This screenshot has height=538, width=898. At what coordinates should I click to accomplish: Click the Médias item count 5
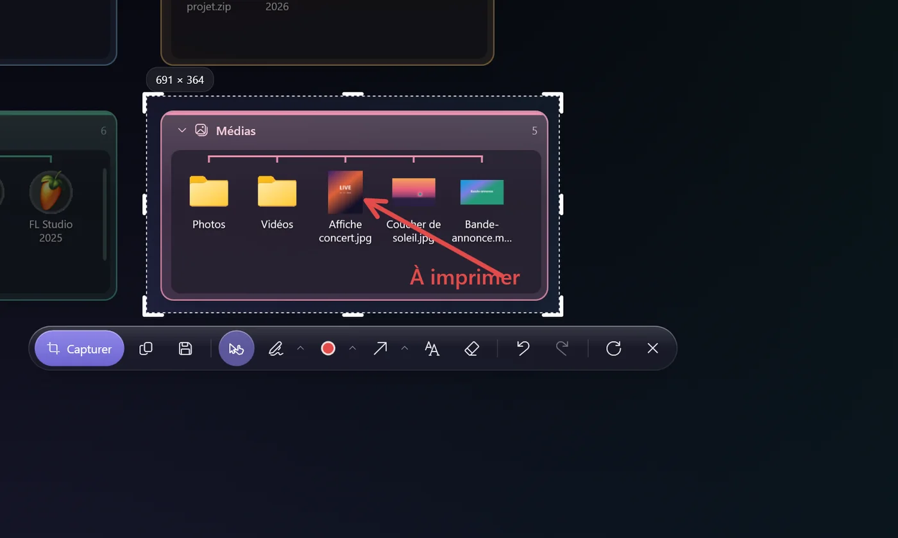coord(534,131)
